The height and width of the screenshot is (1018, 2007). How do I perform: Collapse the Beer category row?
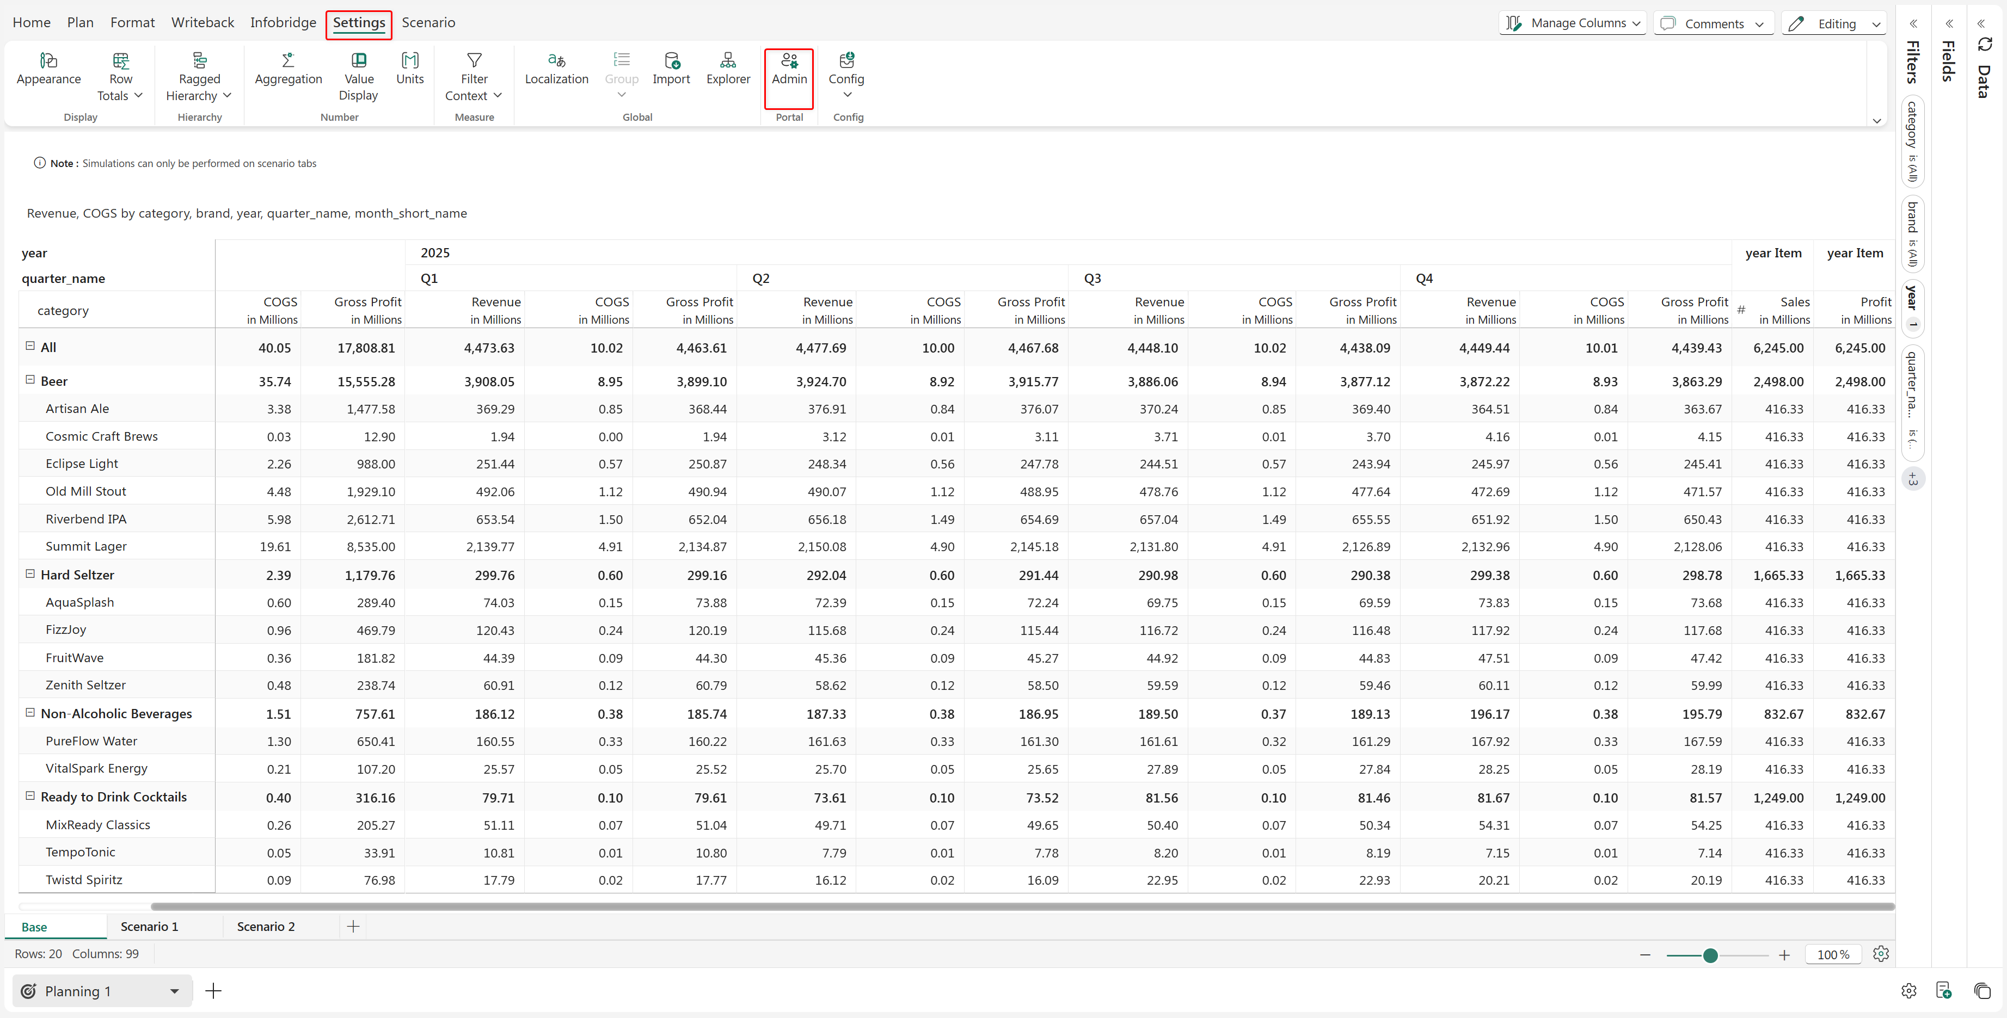click(x=30, y=380)
